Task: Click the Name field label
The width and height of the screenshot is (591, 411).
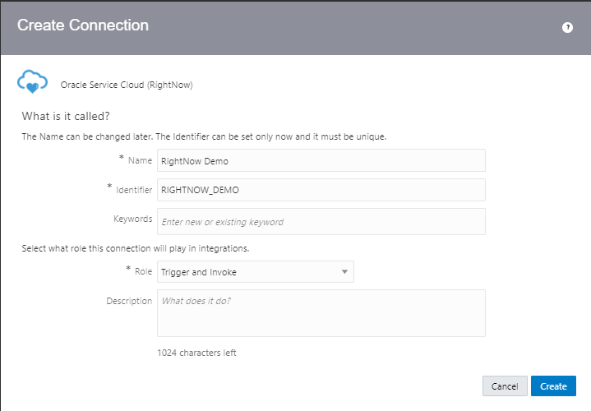Action: pyautogui.click(x=140, y=160)
